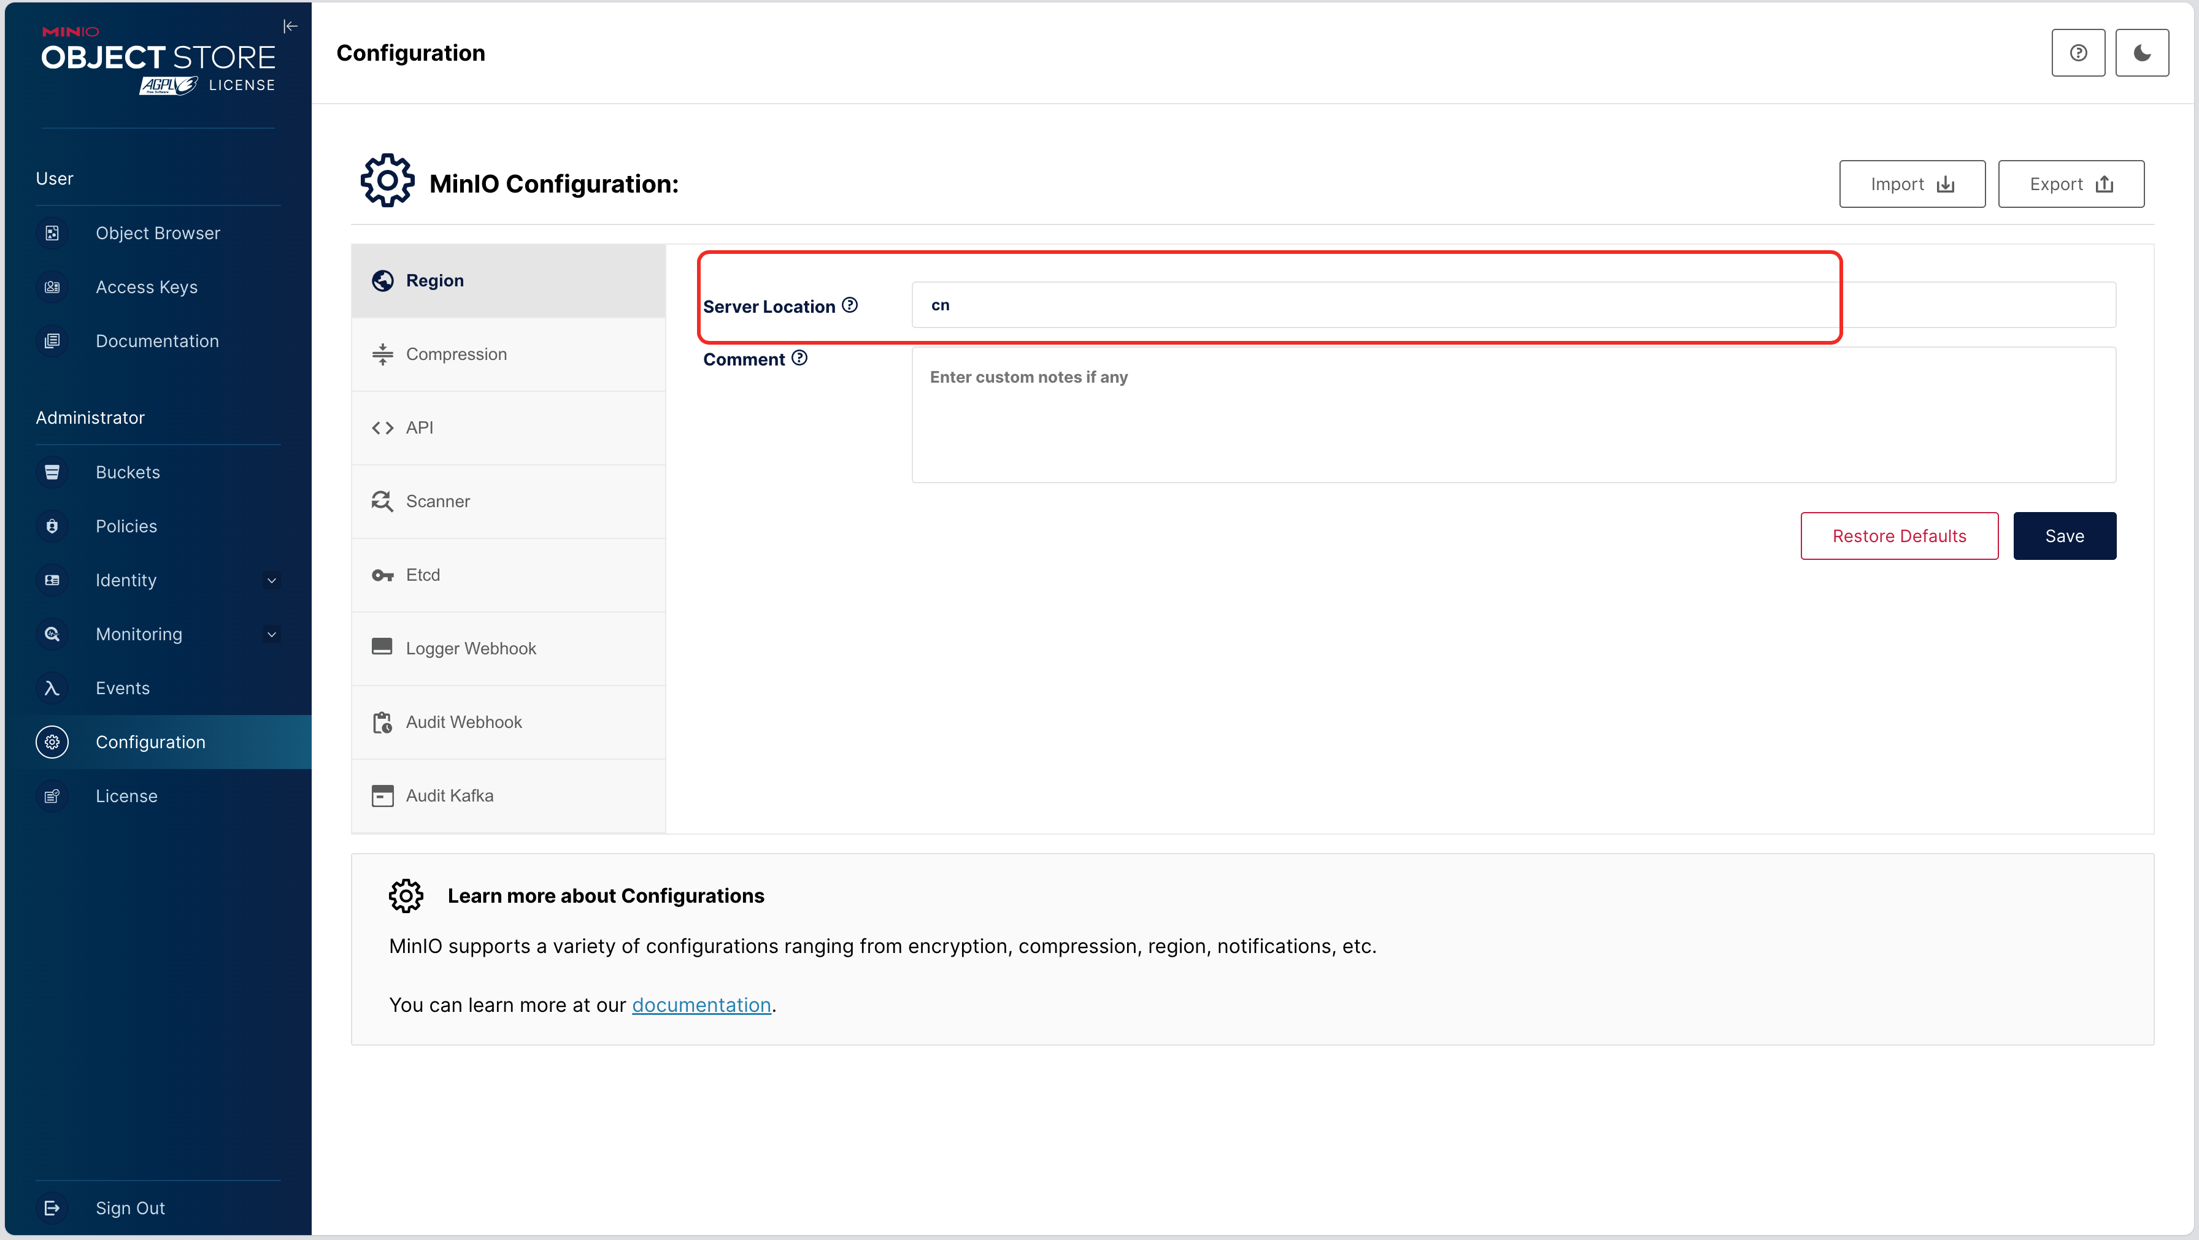
Task: Click the MinIO Configuration gear icon heading
Action: pos(387,181)
